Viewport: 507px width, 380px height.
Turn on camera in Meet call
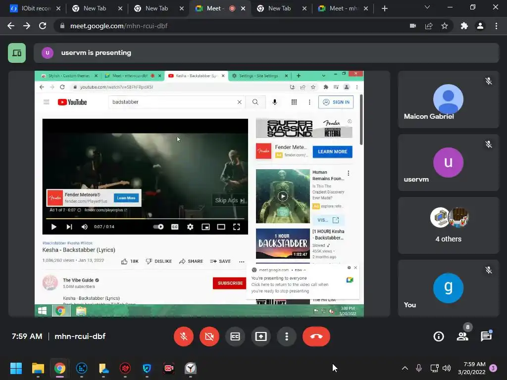point(209,336)
